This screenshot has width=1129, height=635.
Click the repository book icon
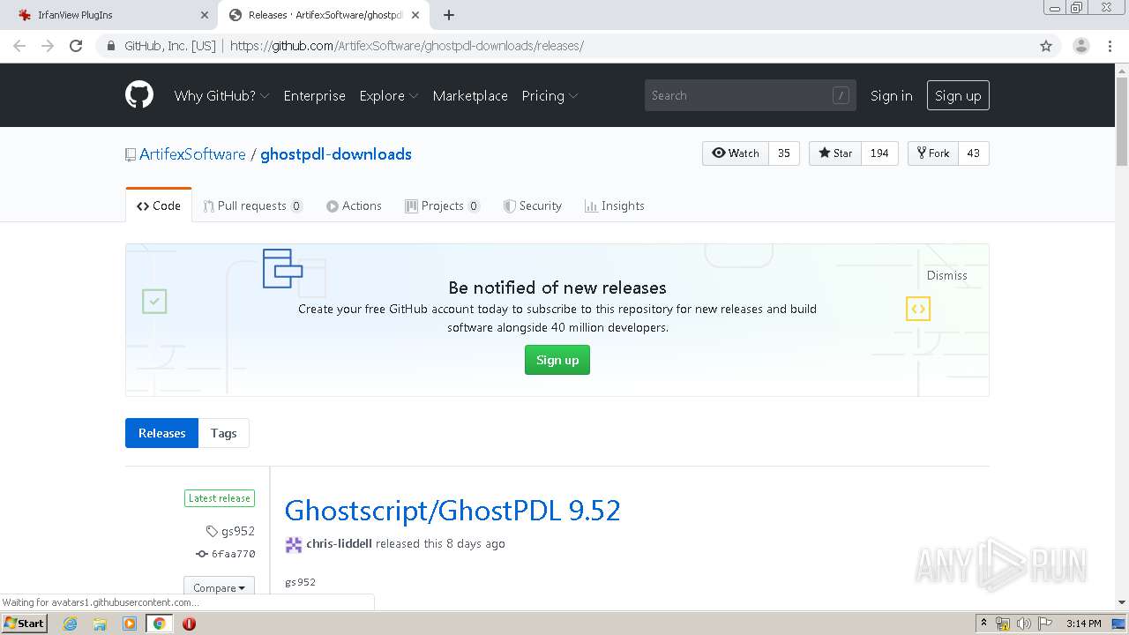tap(131, 154)
